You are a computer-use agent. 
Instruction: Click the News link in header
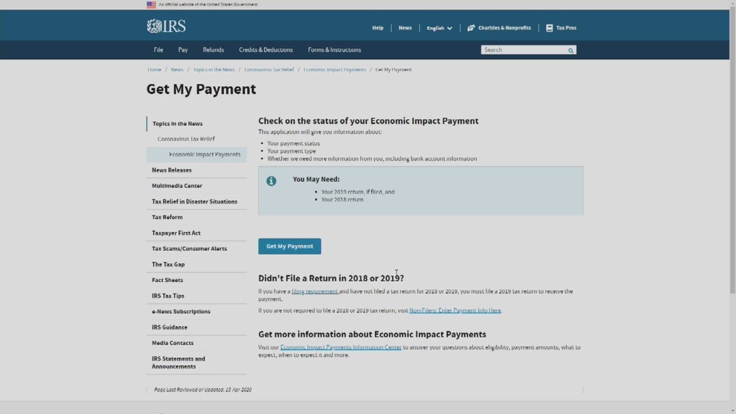[x=405, y=28]
